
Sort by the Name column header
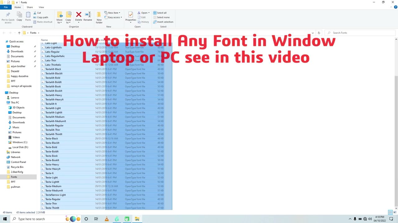44,40
